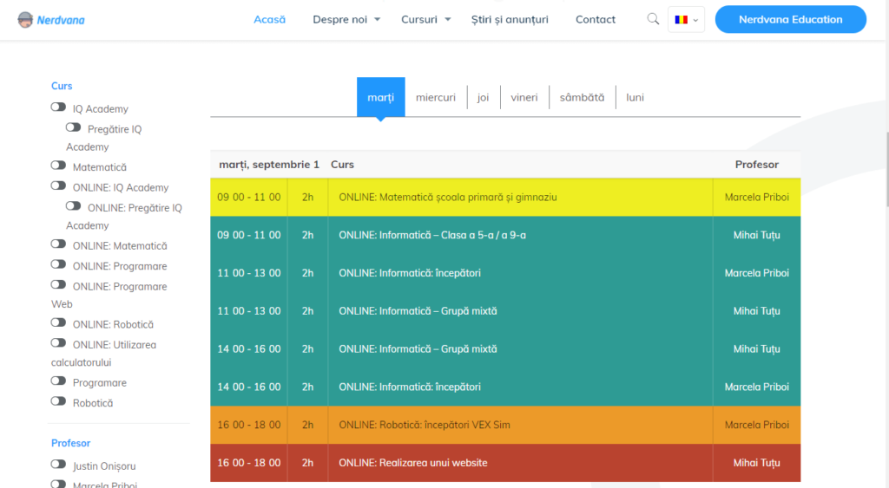Toggle the Robotică course filter

(58, 401)
